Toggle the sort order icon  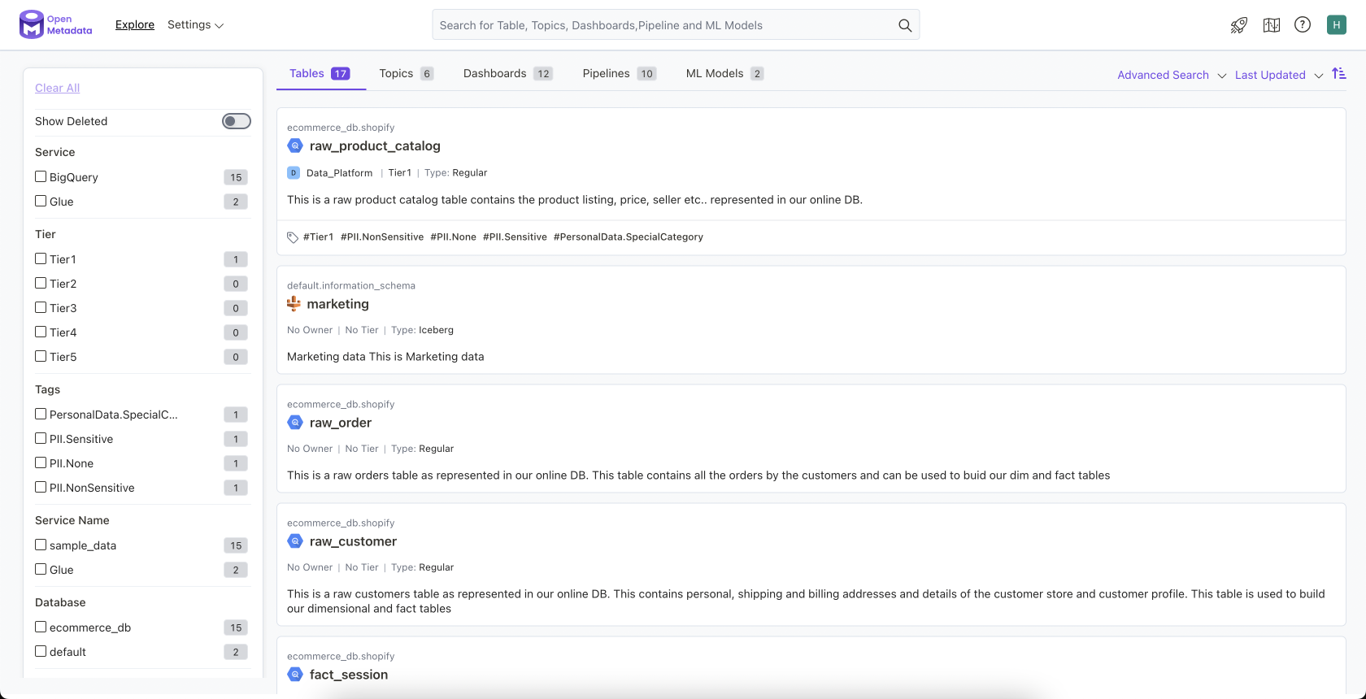click(1339, 74)
